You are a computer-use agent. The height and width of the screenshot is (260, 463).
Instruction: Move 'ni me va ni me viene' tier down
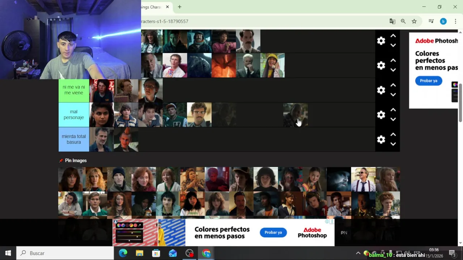(393, 95)
